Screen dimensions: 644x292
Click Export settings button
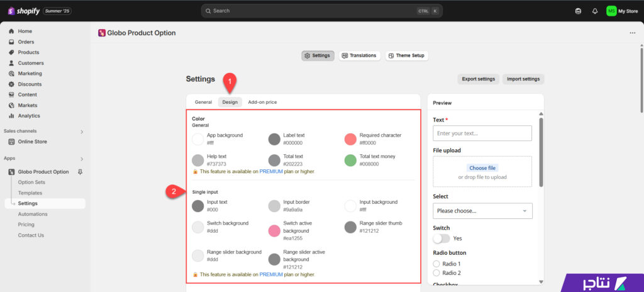(x=478, y=79)
